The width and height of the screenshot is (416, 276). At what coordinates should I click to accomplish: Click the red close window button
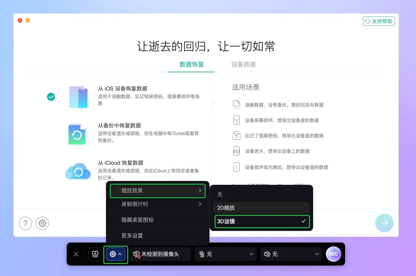(20, 20)
